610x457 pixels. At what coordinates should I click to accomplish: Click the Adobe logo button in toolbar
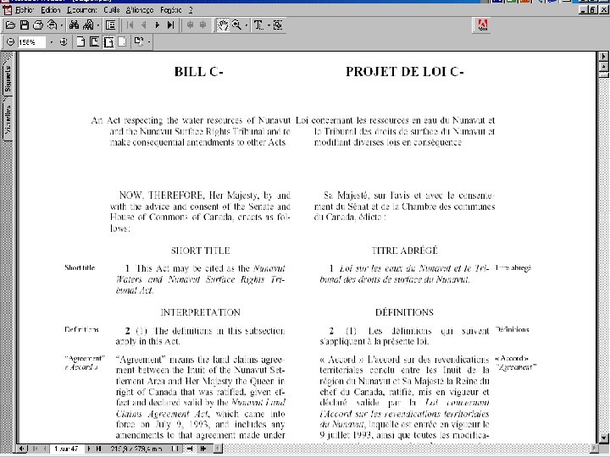click(482, 25)
